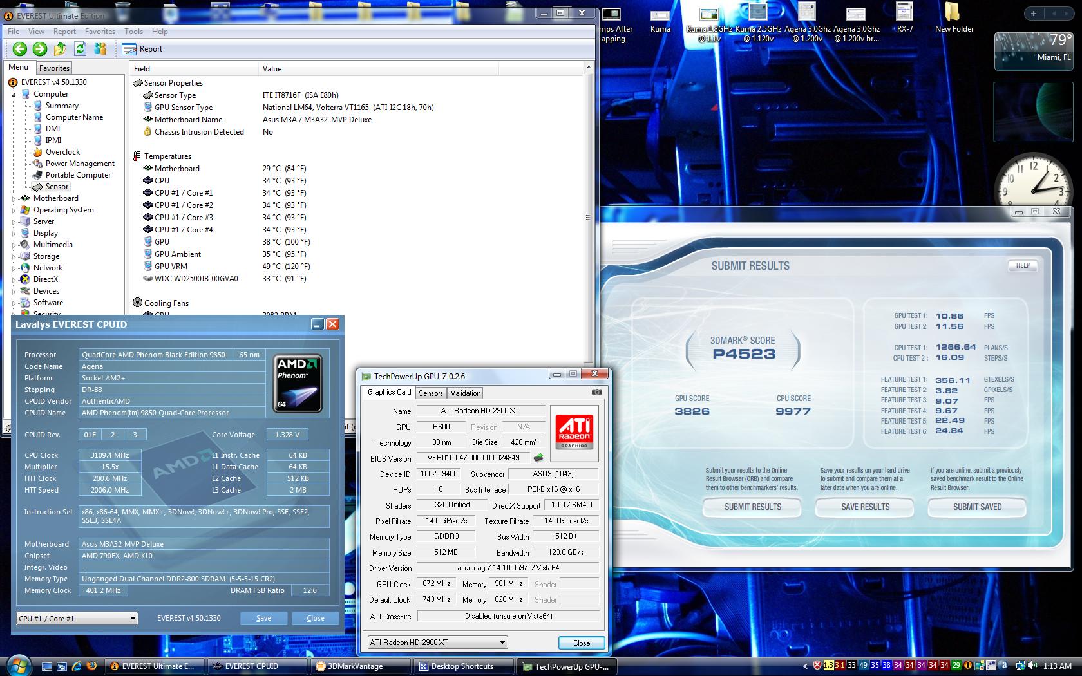
Task: Click the Miami, FL weather gadget
Action: [x=1034, y=51]
